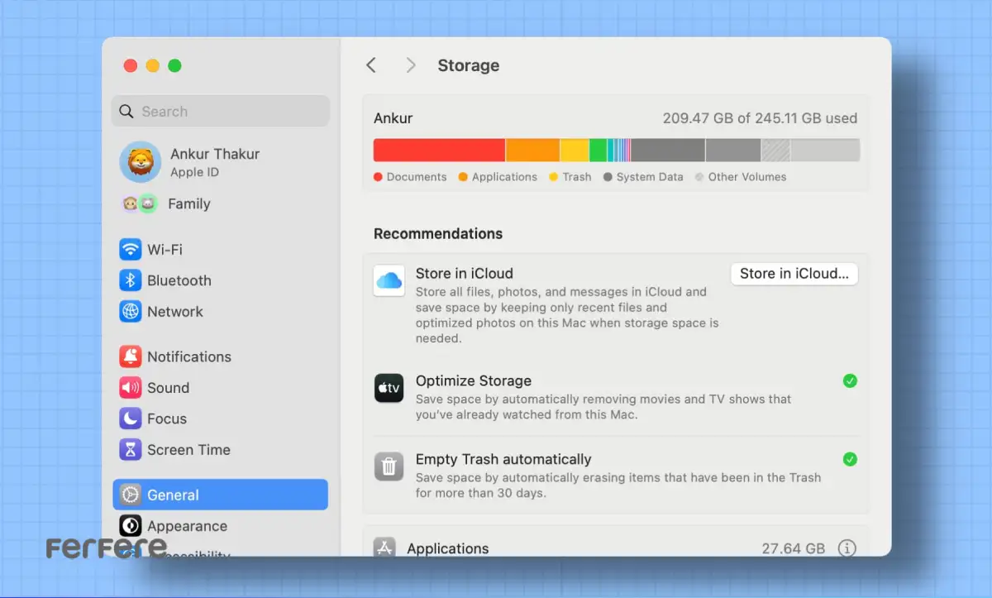Open the Family sidebar row
The height and width of the screenshot is (598, 992).
[x=220, y=203]
